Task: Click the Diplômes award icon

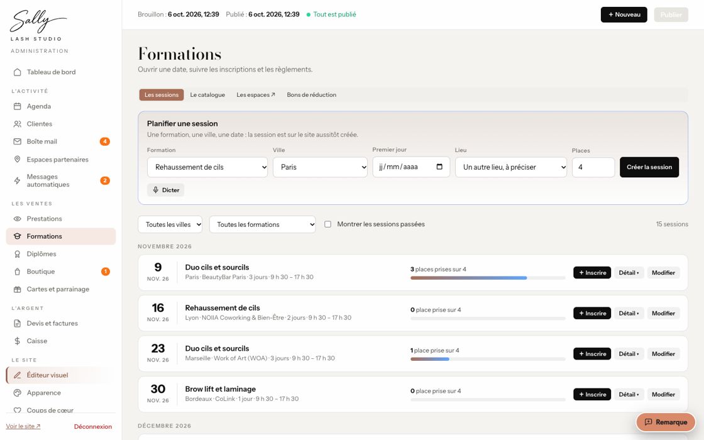Action: coord(17,254)
